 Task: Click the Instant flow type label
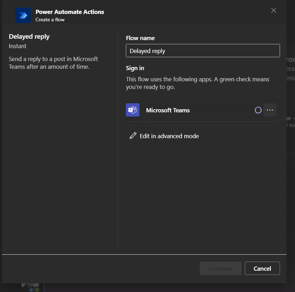tap(17, 46)
